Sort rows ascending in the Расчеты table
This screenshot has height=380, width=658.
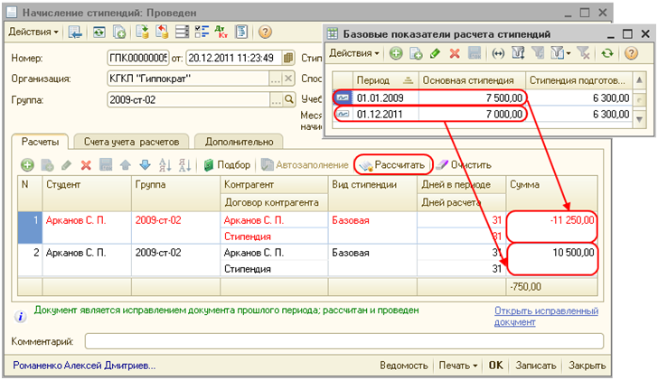tap(164, 165)
